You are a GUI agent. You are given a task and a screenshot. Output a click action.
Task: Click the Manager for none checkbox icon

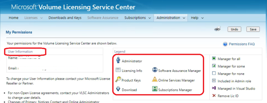214,73
